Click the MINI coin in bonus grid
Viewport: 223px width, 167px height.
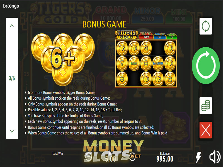point(134,63)
